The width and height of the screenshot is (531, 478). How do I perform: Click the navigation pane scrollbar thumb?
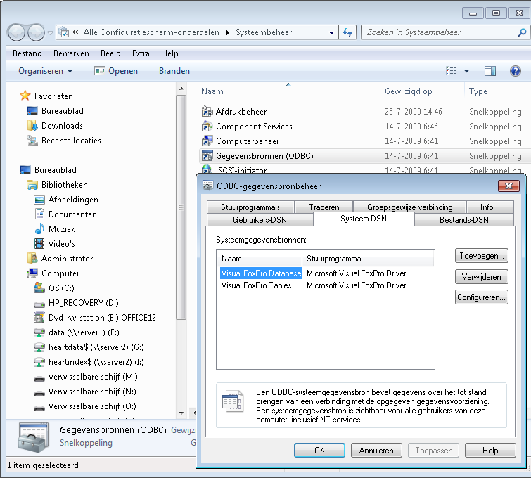click(181, 207)
